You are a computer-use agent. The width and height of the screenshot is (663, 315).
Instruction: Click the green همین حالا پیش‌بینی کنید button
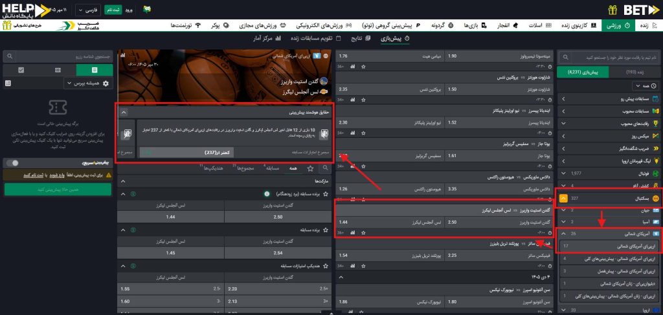click(x=58, y=190)
